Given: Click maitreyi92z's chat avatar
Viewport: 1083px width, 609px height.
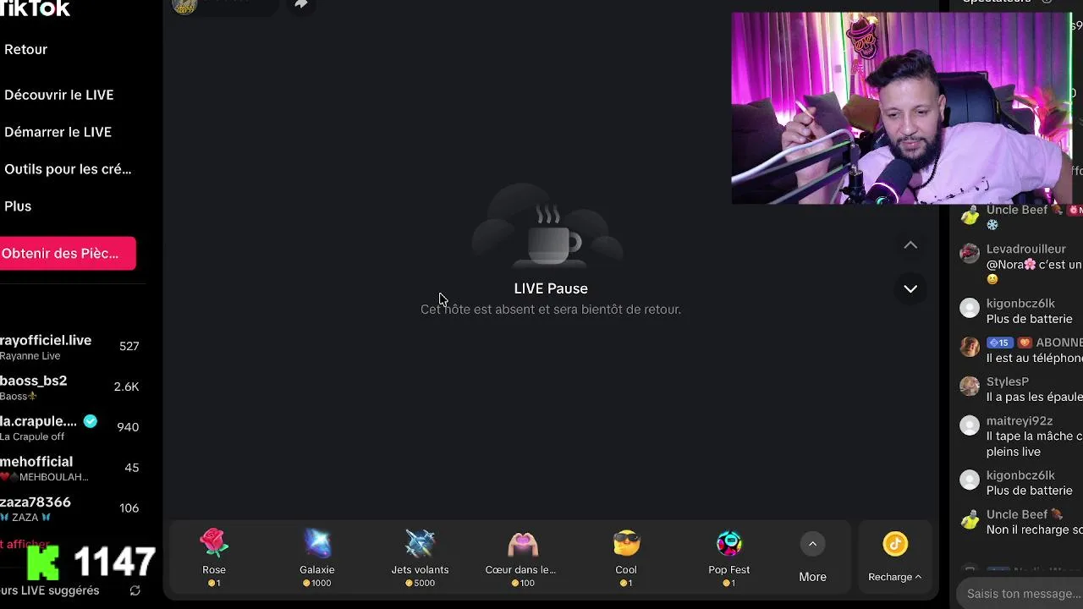Looking at the screenshot, I should (x=970, y=425).
